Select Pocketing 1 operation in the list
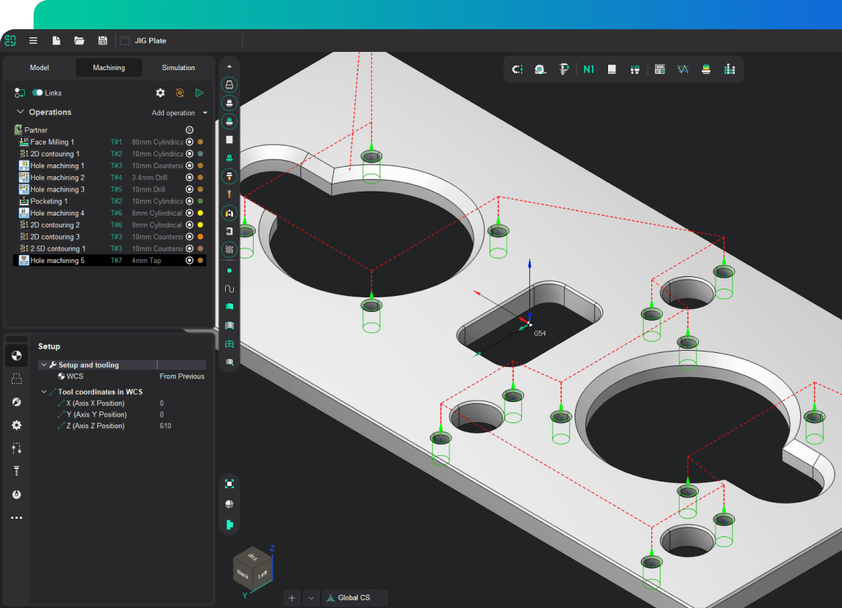 [x=49, y=201]
